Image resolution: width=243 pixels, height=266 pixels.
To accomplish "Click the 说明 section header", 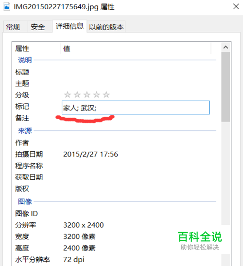I will [25, 60].
